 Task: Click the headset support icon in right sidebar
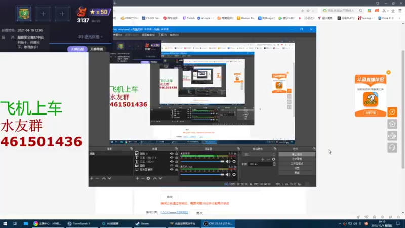tap(392, 147)
